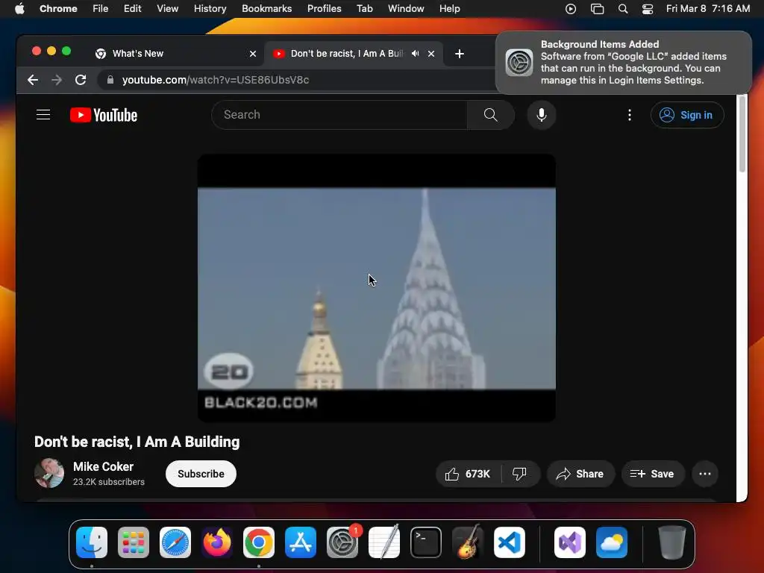Open the Mike Coker channel name link
This screenshot has width=764, height=573.
point(103,467)
